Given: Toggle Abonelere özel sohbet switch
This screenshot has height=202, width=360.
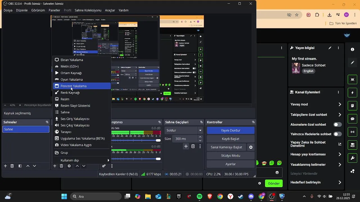Looking at the screenshot, I should 337,125.
